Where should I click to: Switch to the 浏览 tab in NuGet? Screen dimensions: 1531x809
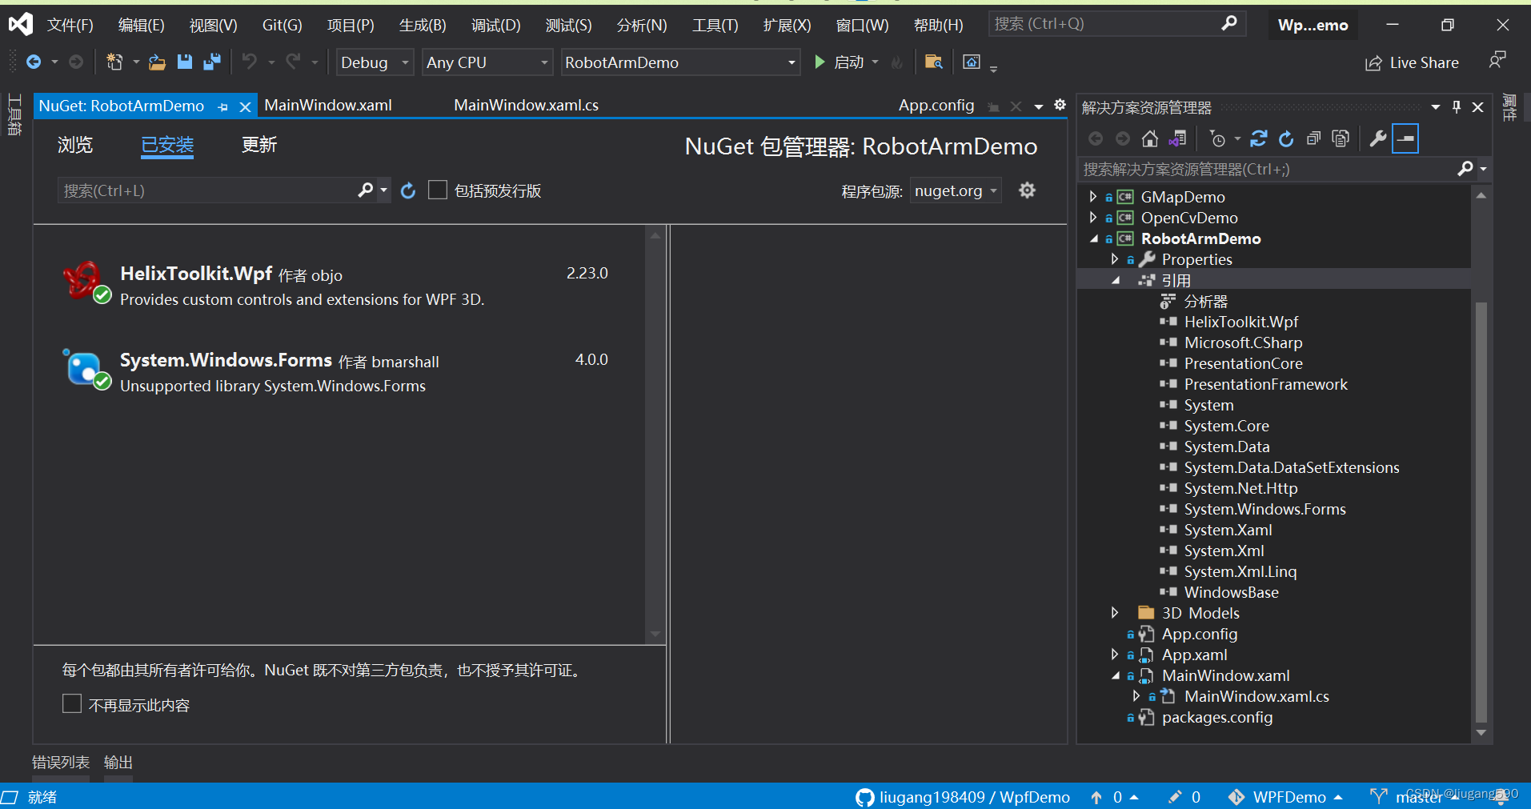(x=75, y=145)
